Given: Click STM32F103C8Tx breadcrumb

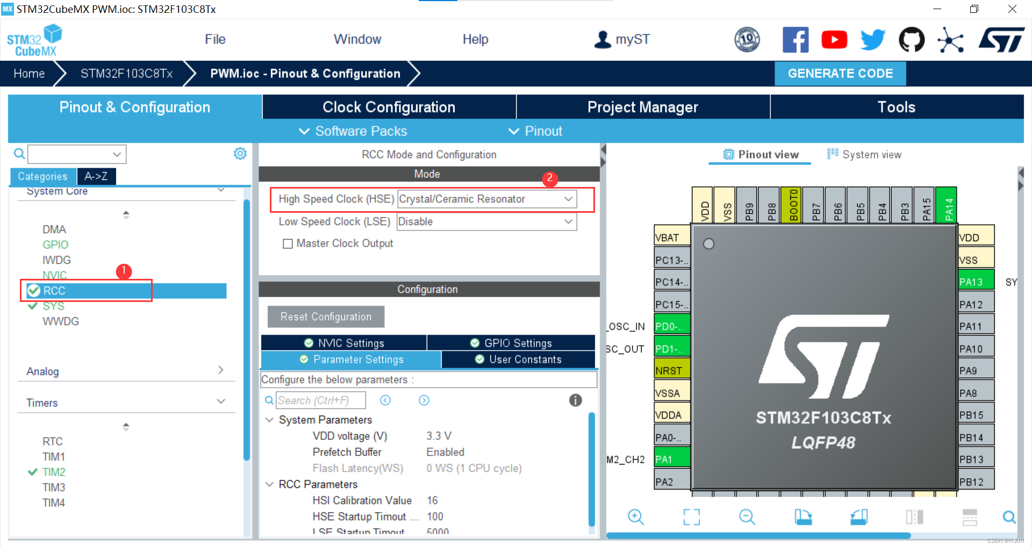Looking at the screenshot, I should [127, 74].
